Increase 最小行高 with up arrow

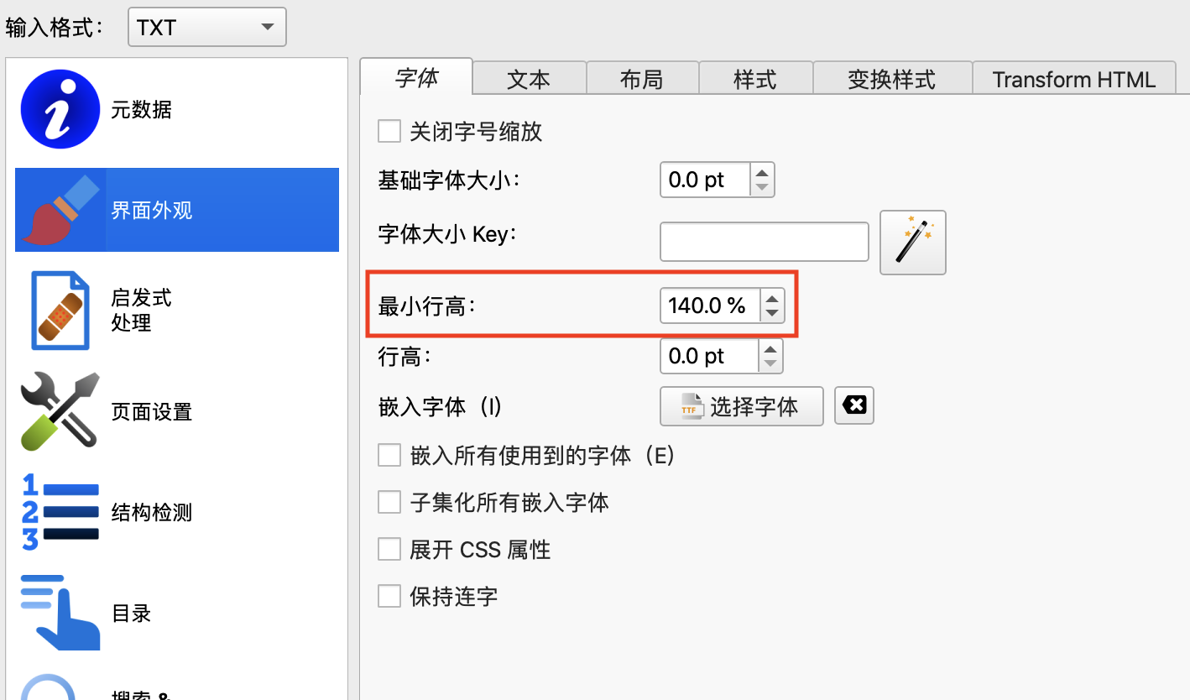(771, 297)
